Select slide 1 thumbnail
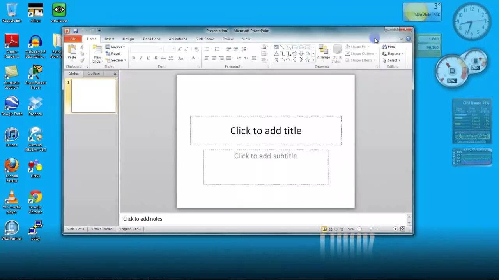Image resolution: width=499 pixels, height=280 pixels. (94, 96)
